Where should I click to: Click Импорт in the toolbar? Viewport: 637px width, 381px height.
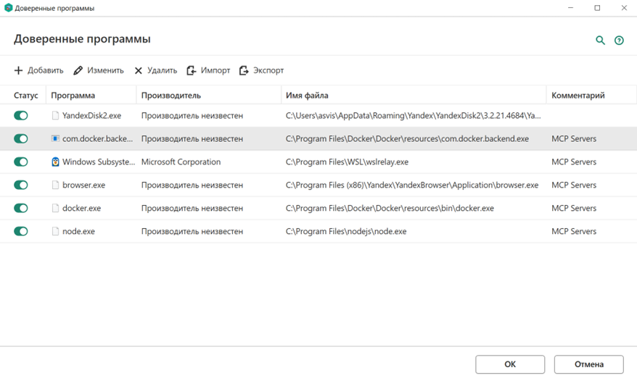[208, 70]
